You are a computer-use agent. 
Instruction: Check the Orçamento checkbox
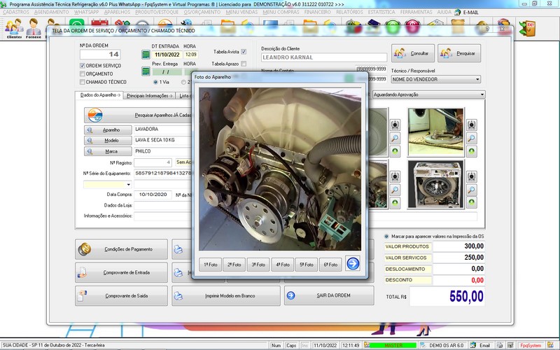coord(82,73)
